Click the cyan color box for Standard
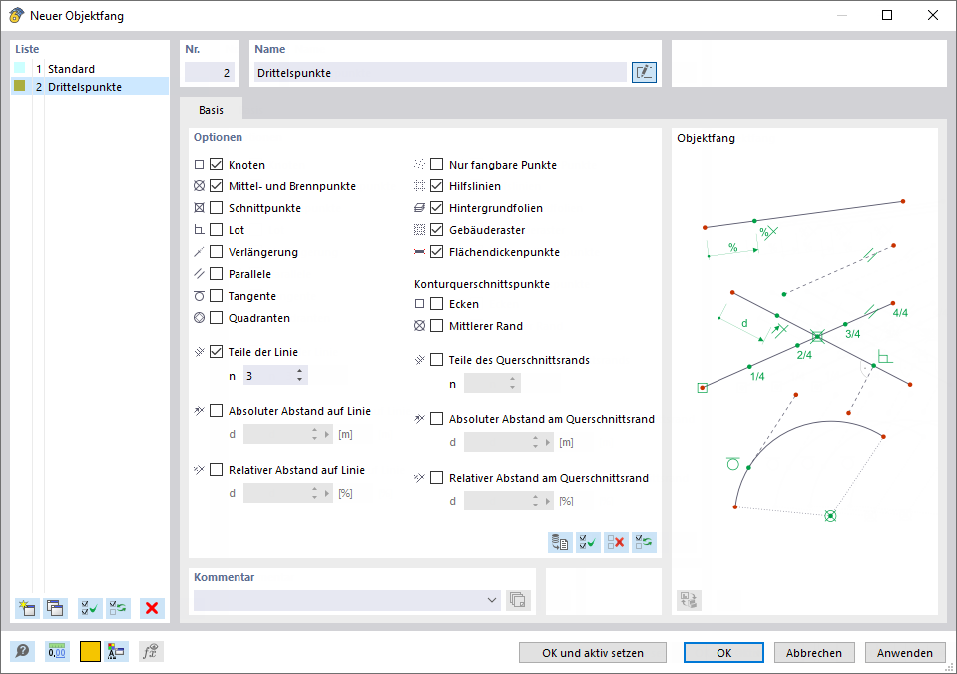 [20, 68]
